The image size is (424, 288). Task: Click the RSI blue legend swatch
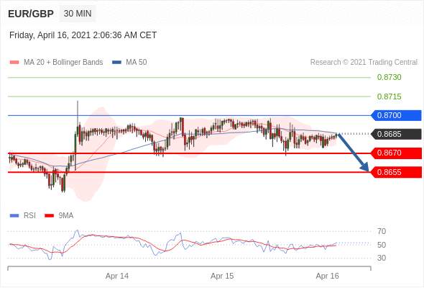[14, 216]
